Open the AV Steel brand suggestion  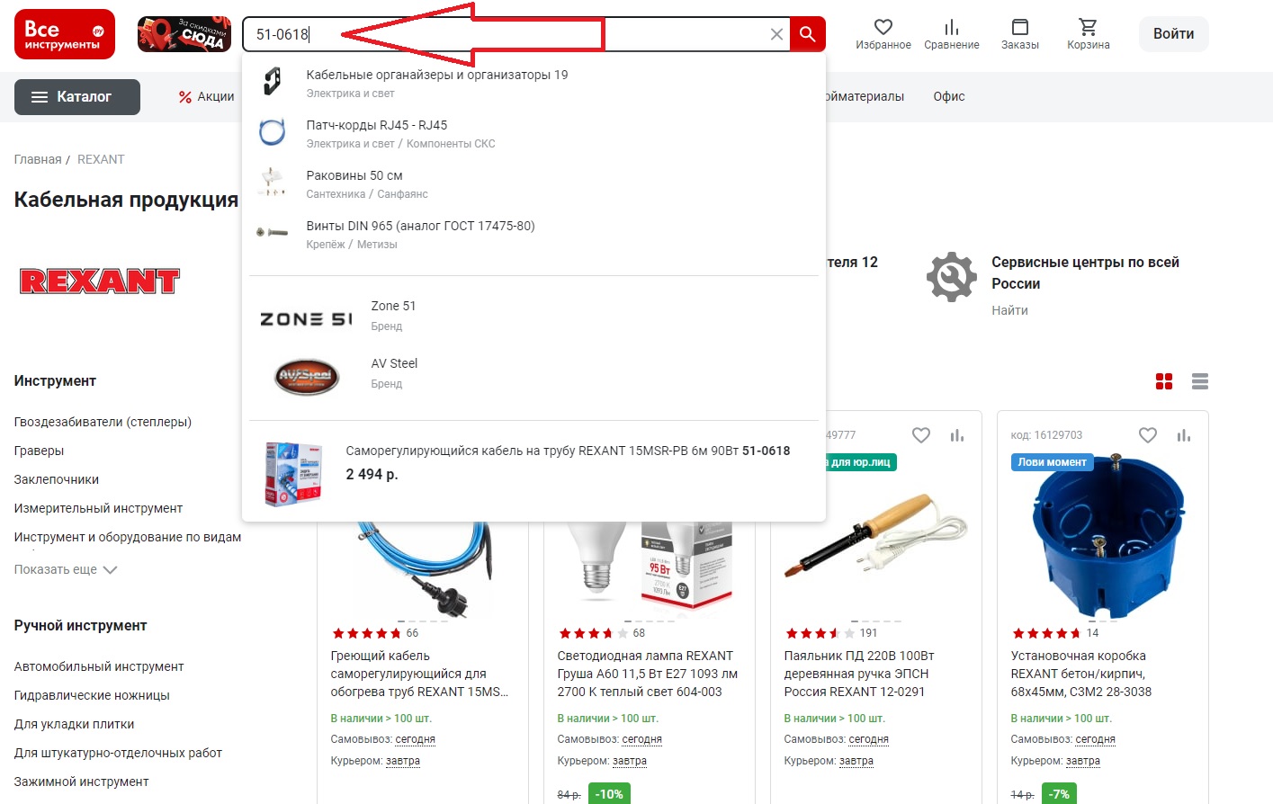click(534, 372)
